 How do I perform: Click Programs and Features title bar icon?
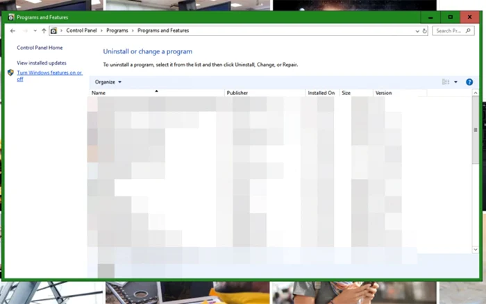[x=11, y=17]
